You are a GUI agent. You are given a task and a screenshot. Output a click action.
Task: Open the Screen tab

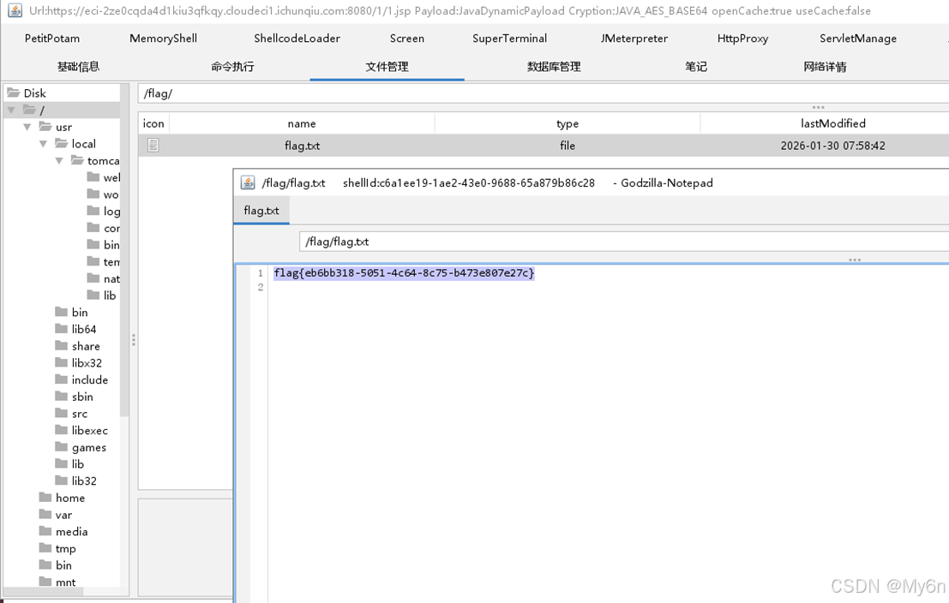406,38
